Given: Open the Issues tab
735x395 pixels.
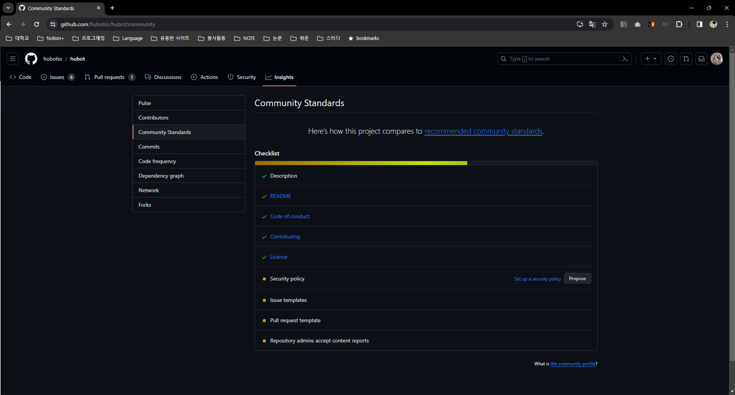Looking at the screenshot, I should (x=58, y=77).
